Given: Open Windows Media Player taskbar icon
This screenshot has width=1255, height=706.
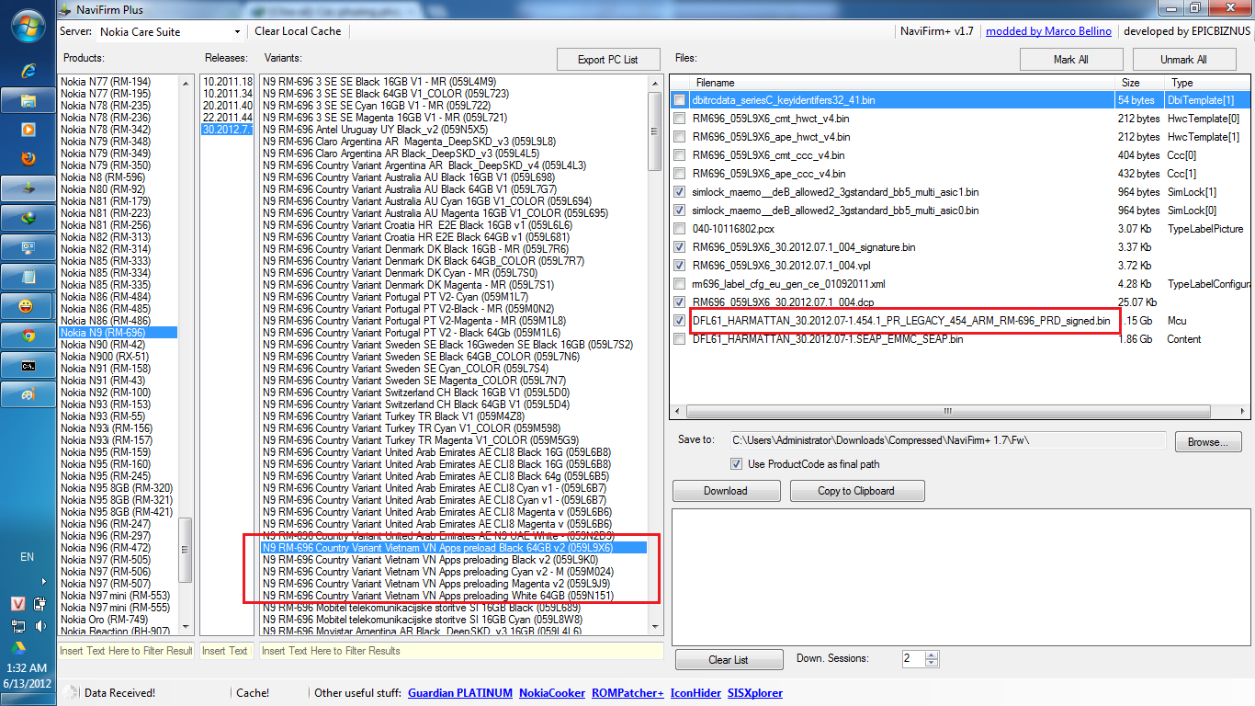Looking at the screenshot, I should tap(28, 130).
